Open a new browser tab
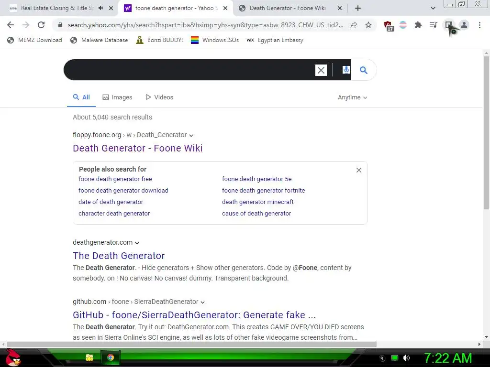The height and width of the screenshot is (367, 490). pos(358,8)
